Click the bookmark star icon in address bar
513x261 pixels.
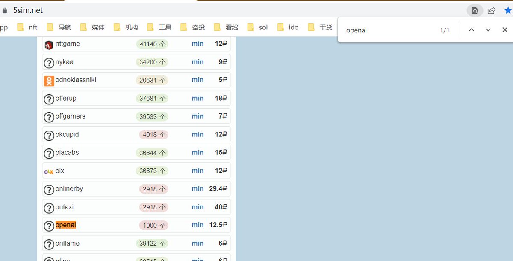coord(508,10)
